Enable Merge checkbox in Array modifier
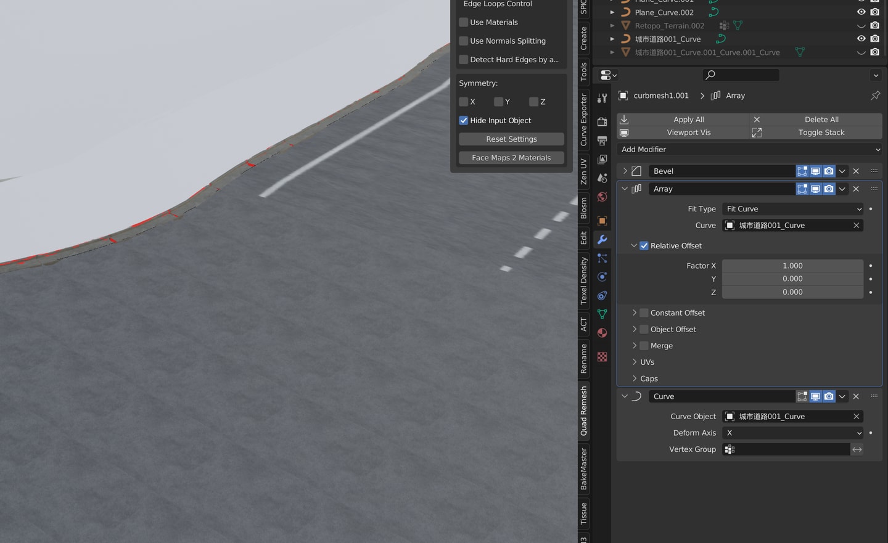This screenshot has height=543, width=888. click(644, 346)
